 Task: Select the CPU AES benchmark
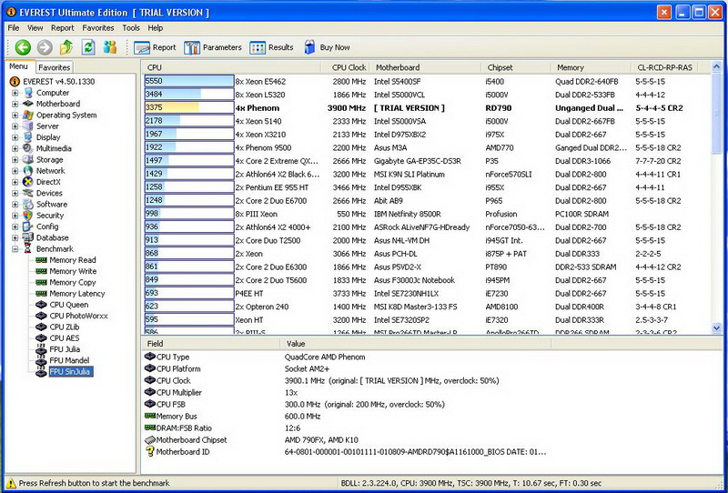coord(65,338)
